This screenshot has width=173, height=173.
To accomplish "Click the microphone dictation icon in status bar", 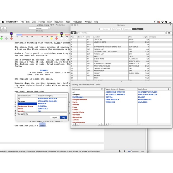I will [119, 151].
